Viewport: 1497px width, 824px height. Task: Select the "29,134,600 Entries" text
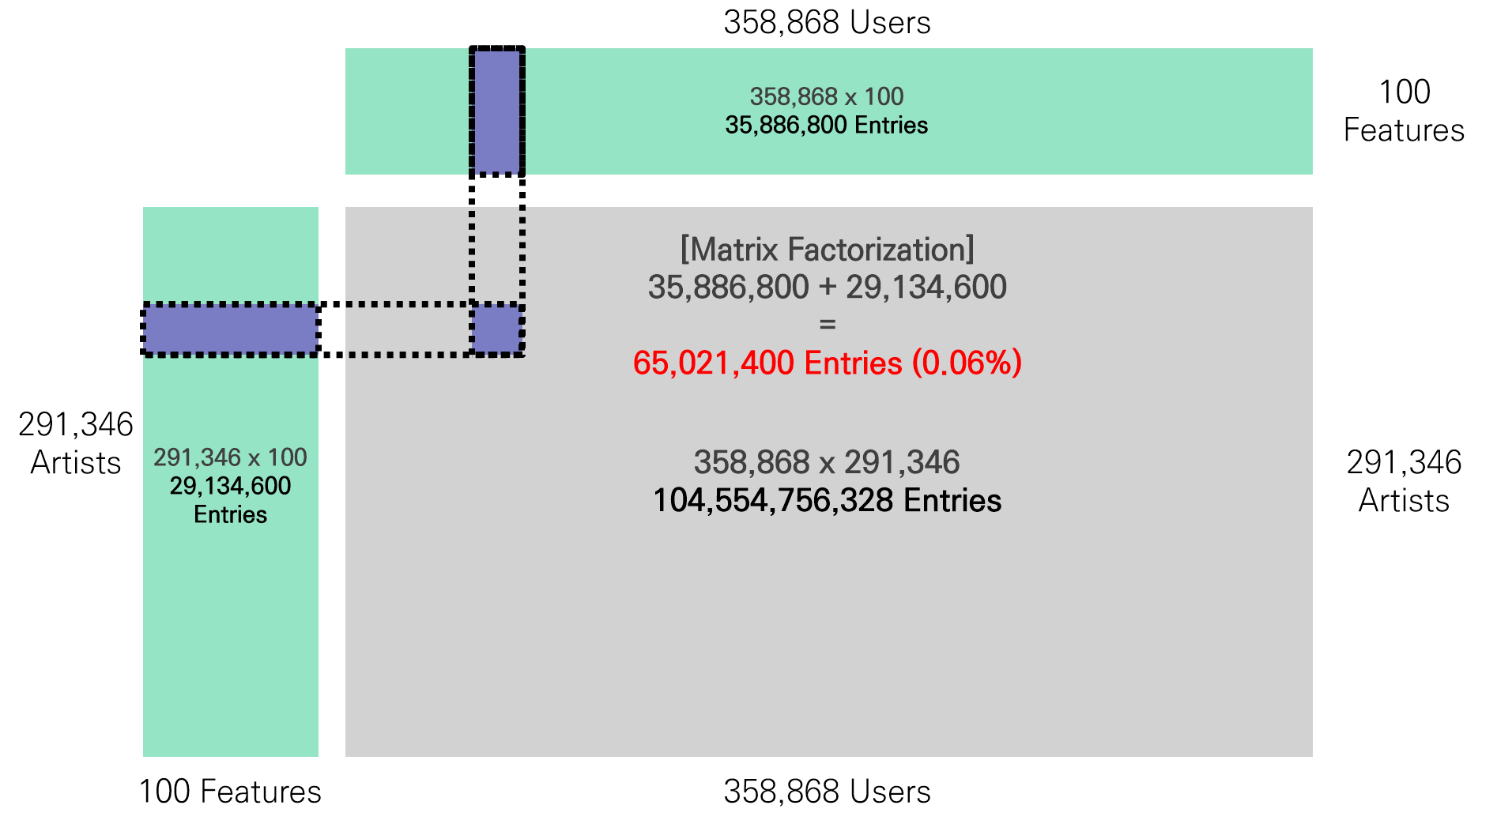(230, 500)
